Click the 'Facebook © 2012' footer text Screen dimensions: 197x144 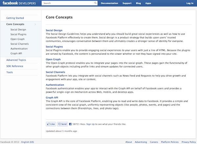10,142
